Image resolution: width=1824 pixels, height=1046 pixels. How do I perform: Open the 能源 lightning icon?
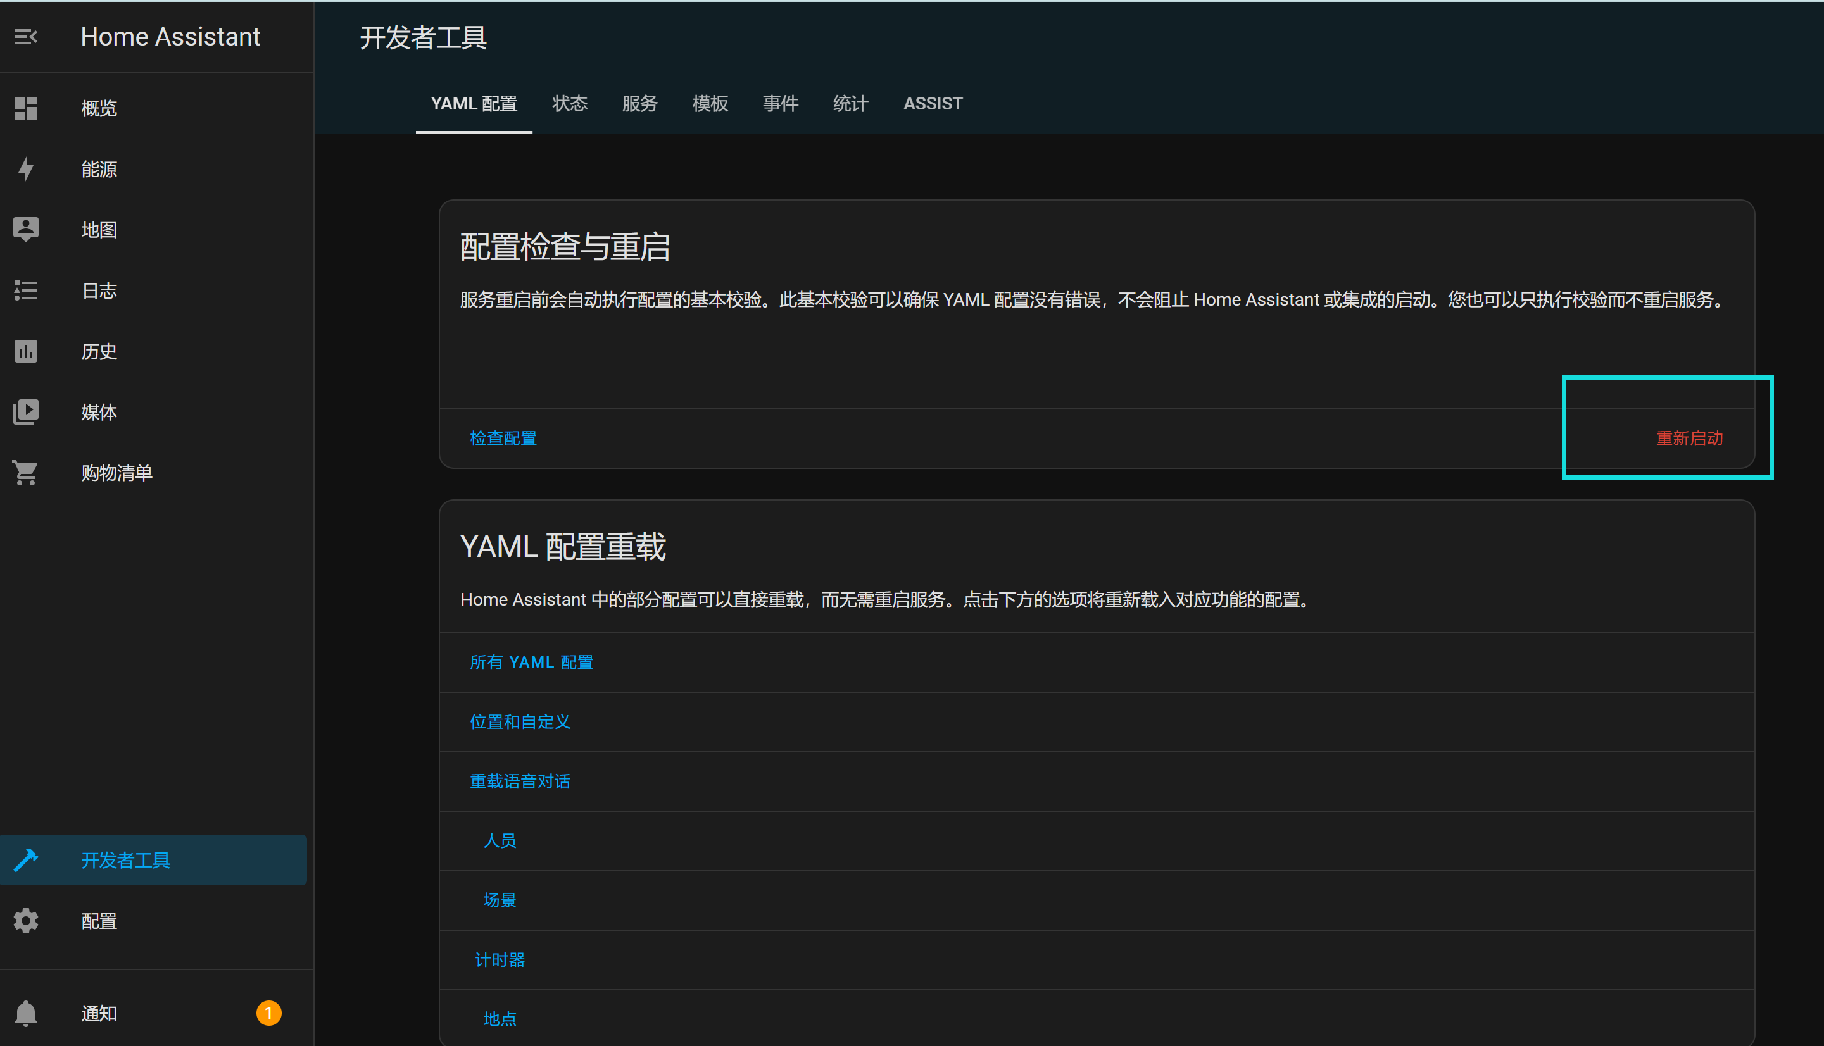coord(26,169)
